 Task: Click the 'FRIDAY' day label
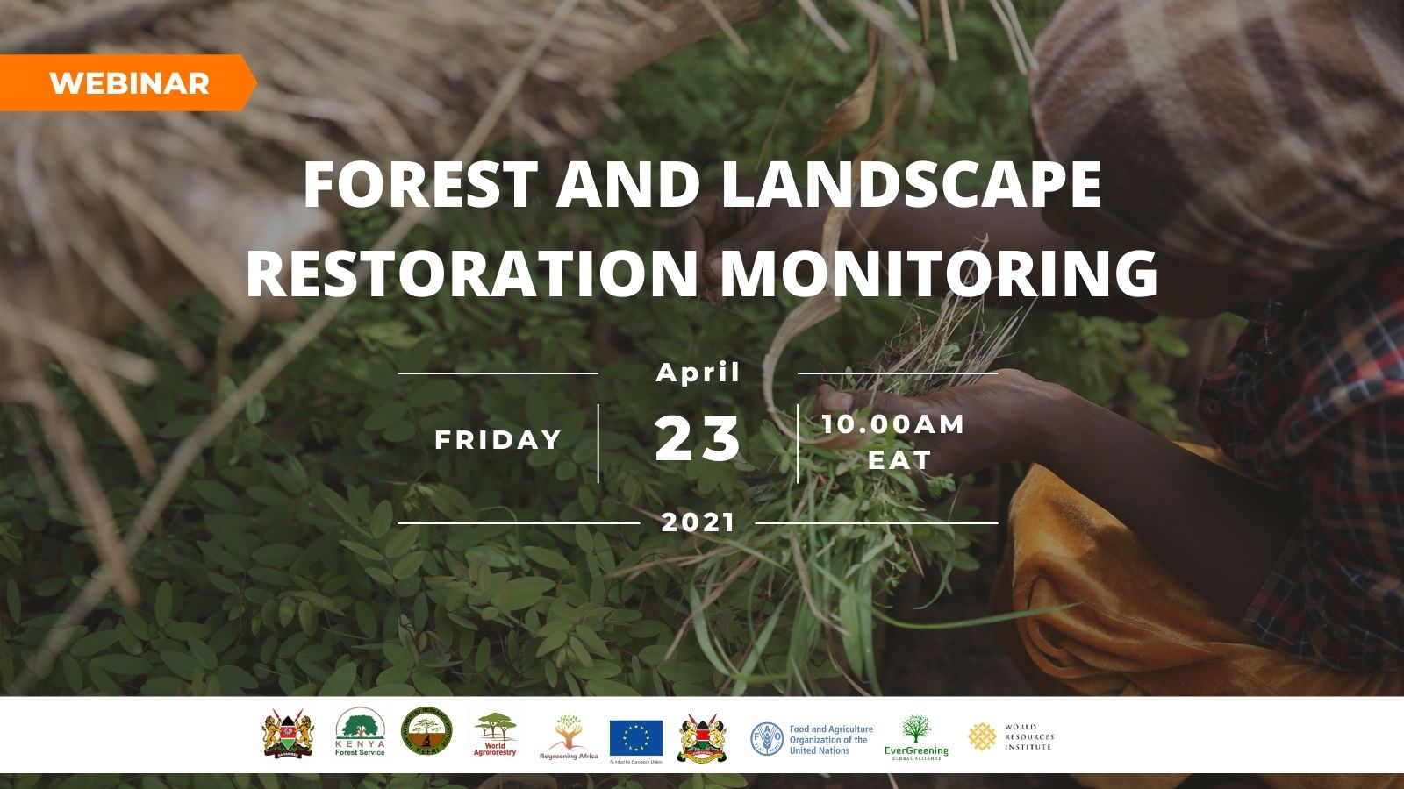click(x=498, y=439)
